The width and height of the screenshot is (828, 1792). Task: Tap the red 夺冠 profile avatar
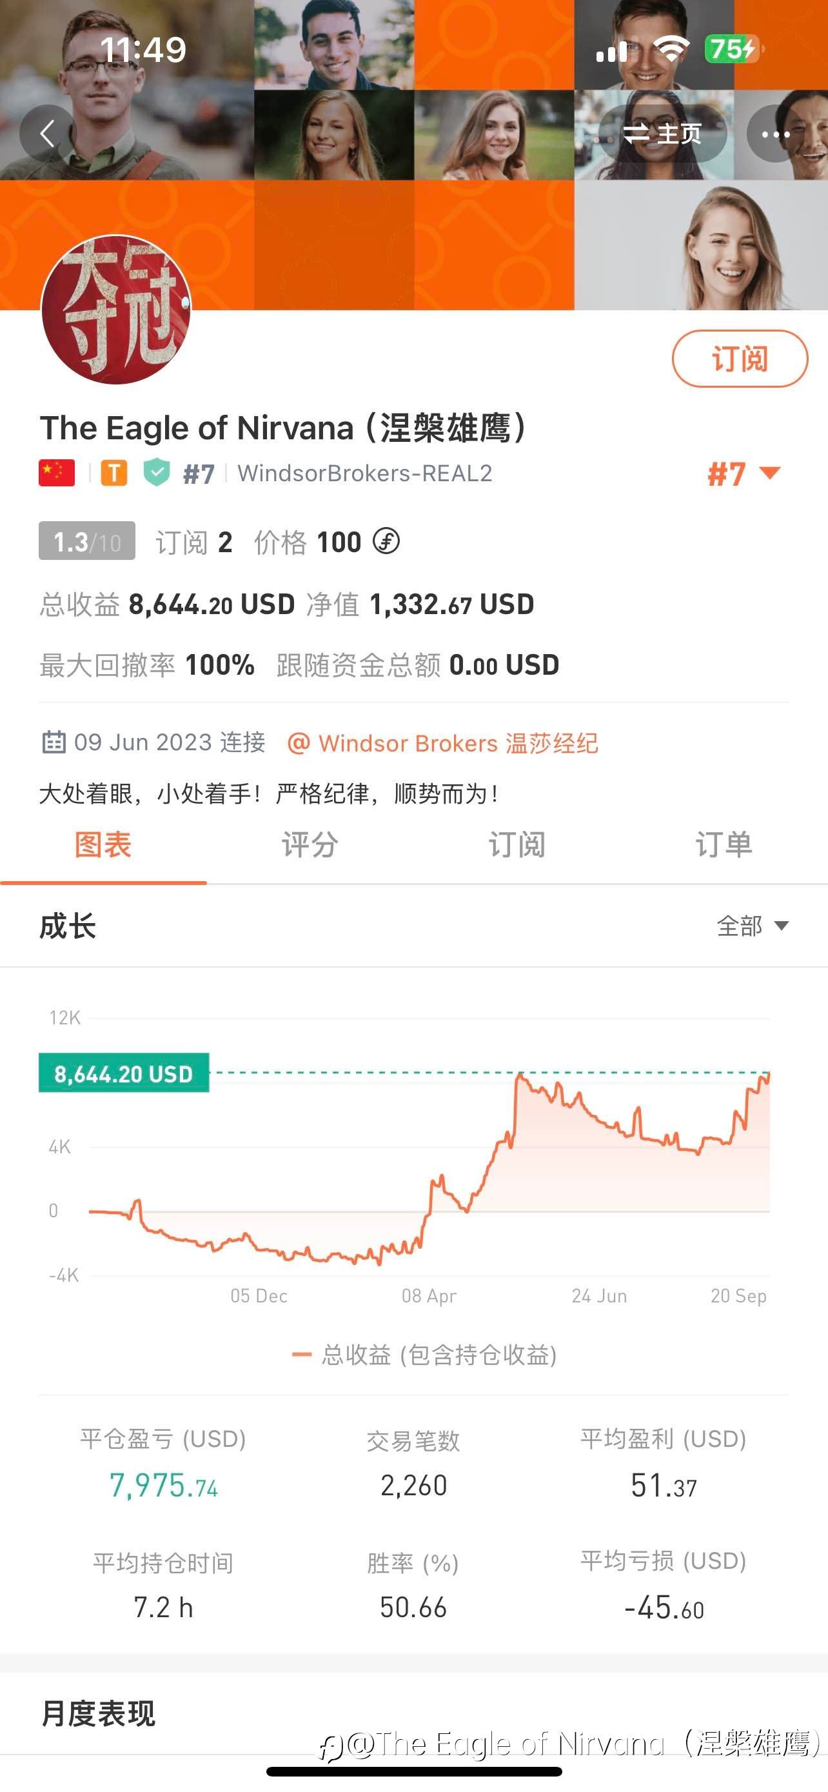pos(116,310)
